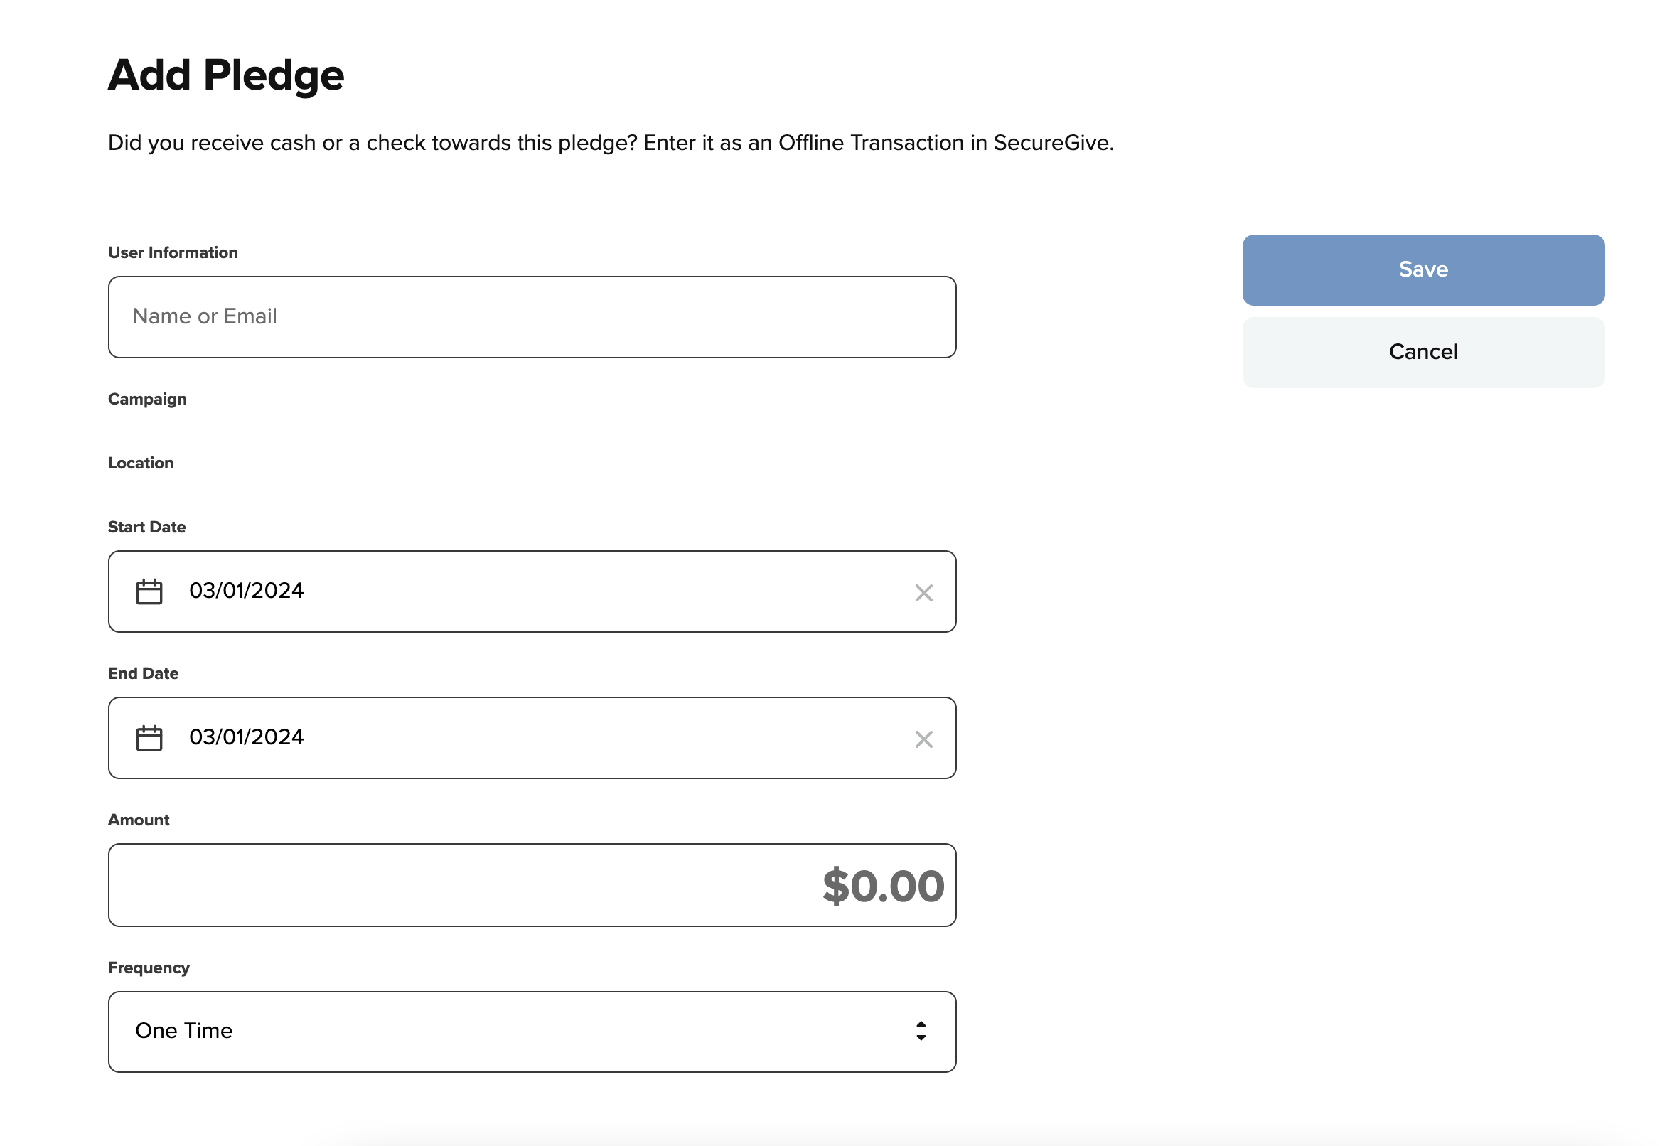Click the Location label
Screen dimensions: 1672x1146
click(140, 464)
